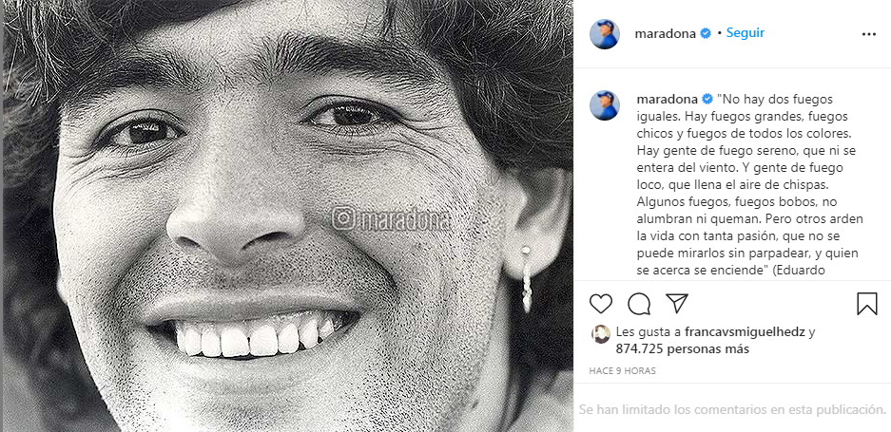The height and width of the screenshot is (432, 891).
Task: Click the @maradona watermark on the photo
Action: click(391, 220)
